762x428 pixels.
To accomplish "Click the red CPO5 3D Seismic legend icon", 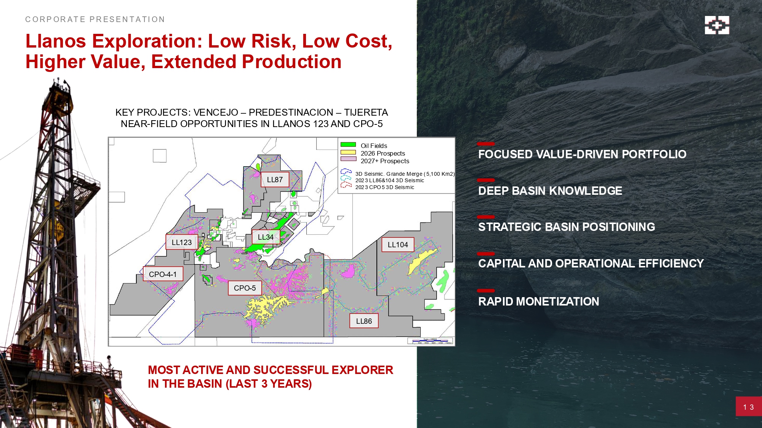I will [x=346, y=185].
